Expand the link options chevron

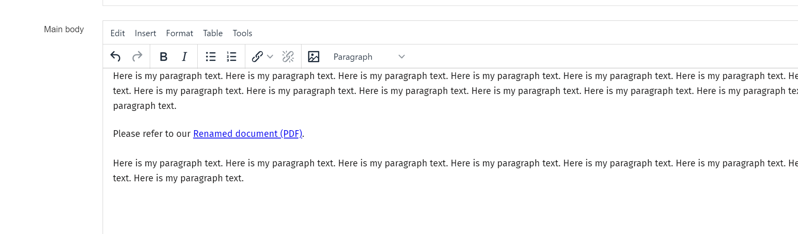(270, 57)
